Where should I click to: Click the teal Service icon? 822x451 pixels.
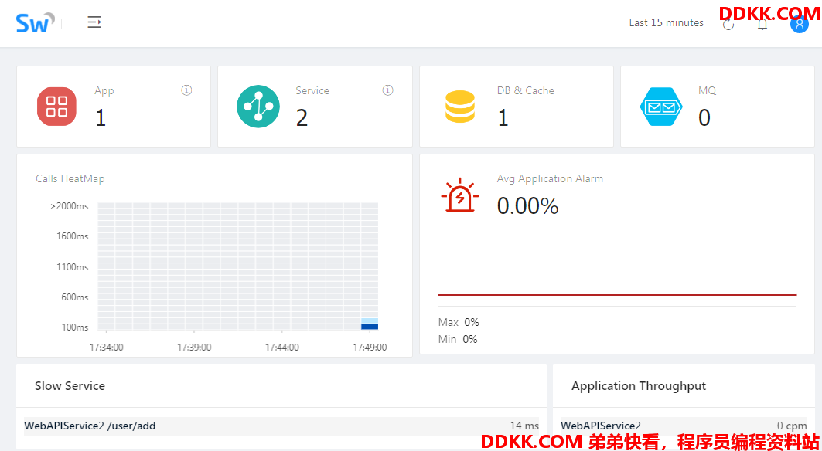pos(258,107)
